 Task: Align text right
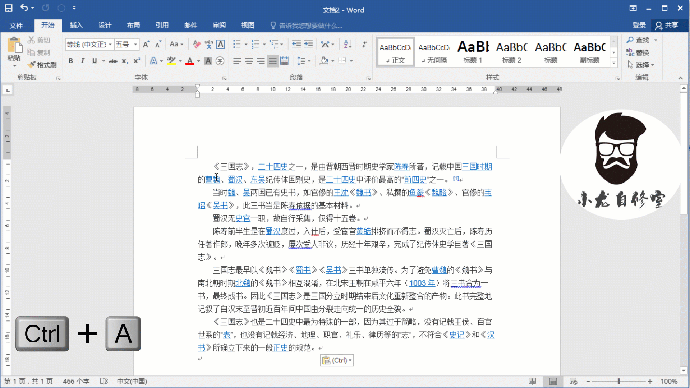(261, 61)
